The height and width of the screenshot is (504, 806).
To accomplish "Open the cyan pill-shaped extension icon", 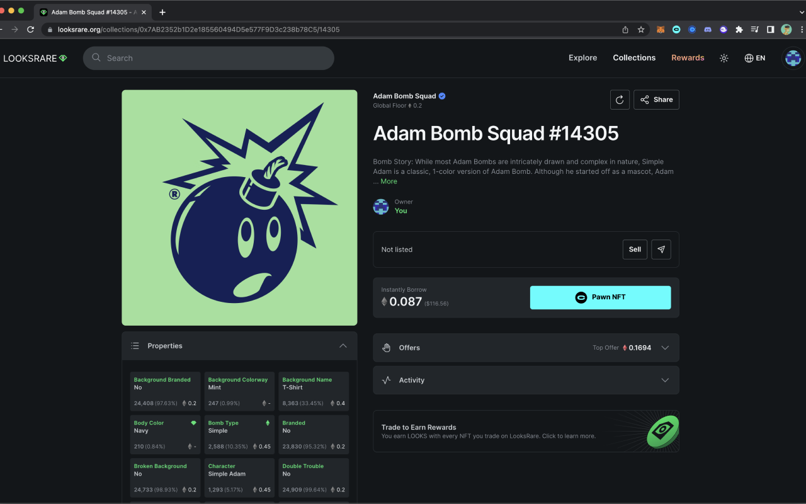I will pyautogui.click(x=676, y=30).
